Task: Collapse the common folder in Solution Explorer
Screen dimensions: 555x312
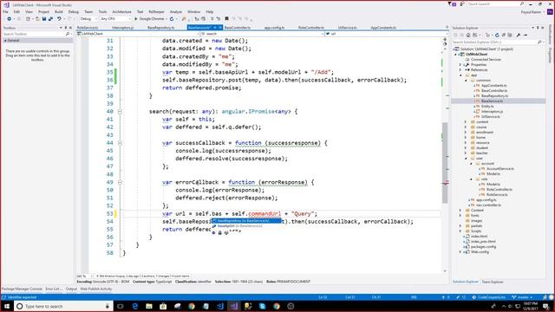Action: click(x=467, y=81)
